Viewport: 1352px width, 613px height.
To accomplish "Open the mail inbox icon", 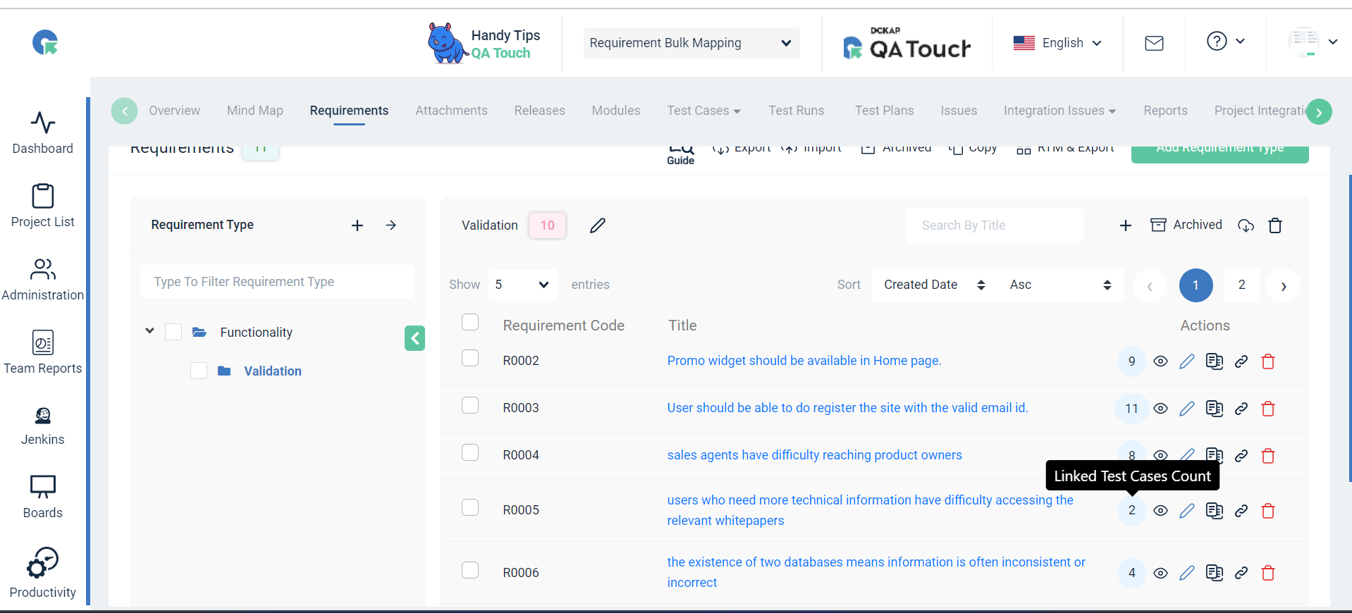I will coord(1154,44).
